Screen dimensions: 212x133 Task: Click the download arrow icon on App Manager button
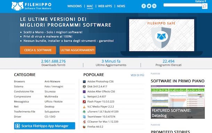coord(18,126)
